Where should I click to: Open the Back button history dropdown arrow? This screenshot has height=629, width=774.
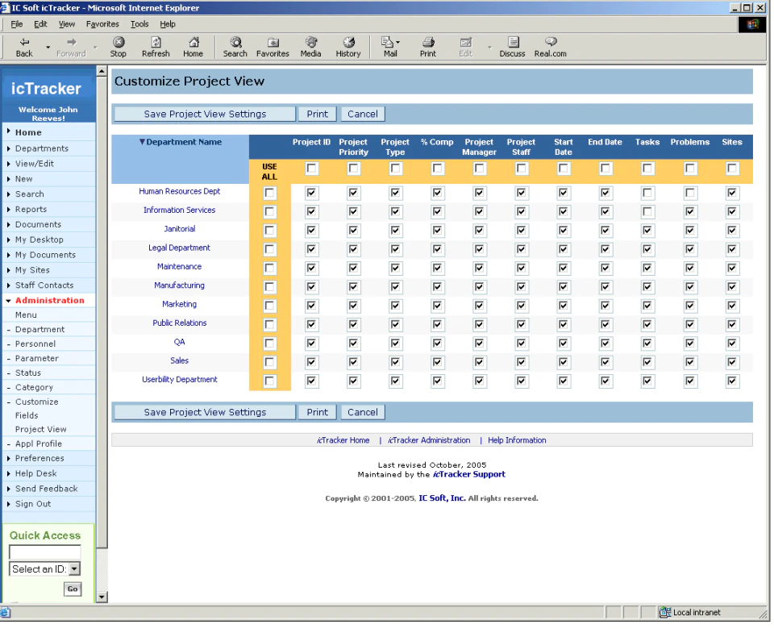point(48,48)
